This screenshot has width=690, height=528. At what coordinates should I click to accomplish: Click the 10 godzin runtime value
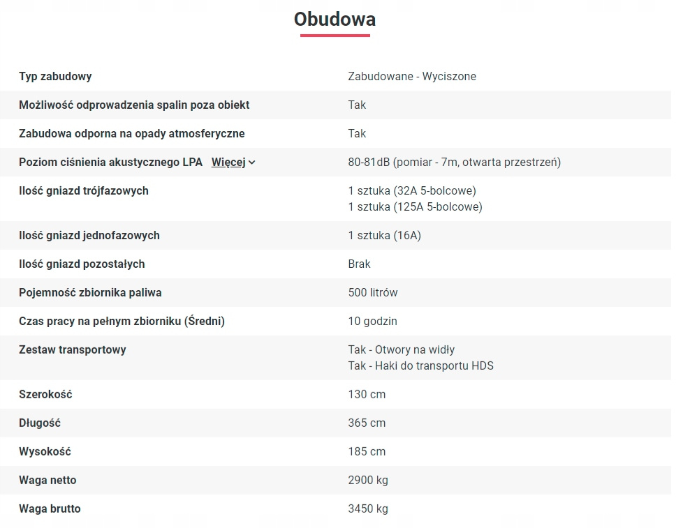pyautogui.click(x=372, y=321)
